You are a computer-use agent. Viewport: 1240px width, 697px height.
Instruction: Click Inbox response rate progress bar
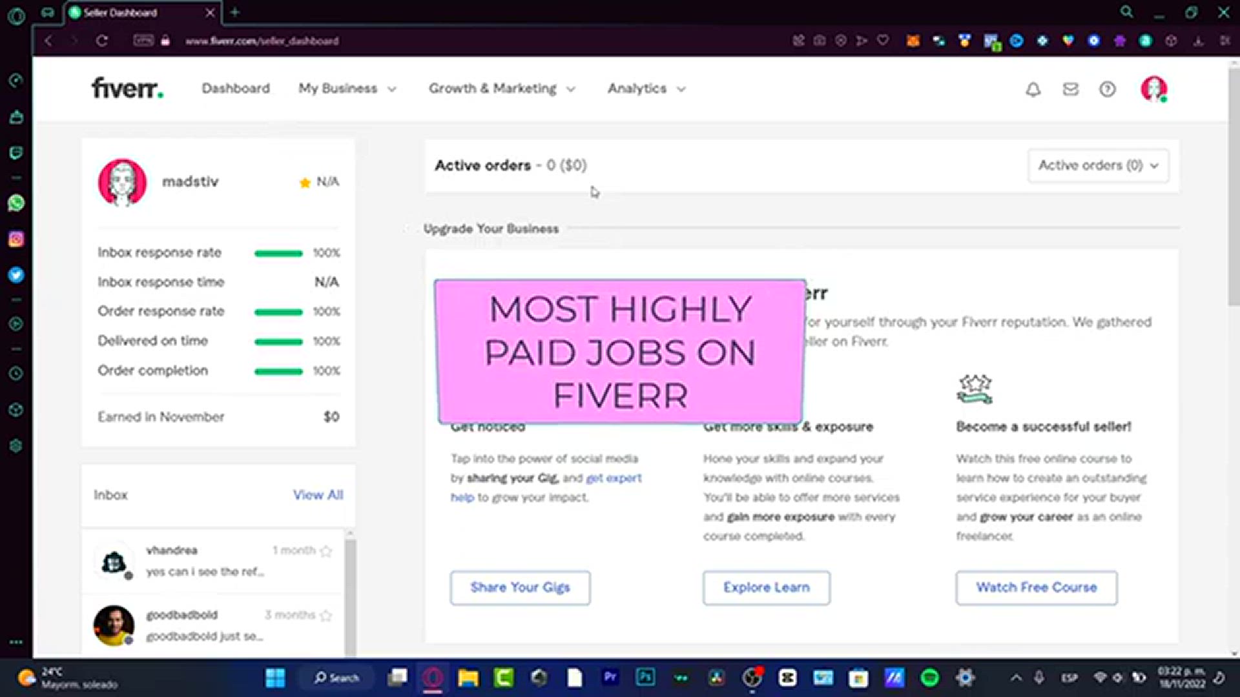coord(278,253)
